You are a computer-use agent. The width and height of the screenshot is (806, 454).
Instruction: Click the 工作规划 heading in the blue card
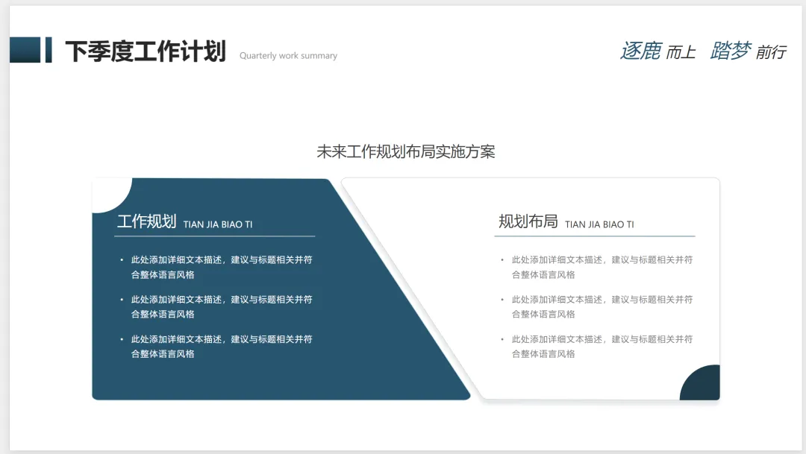tap(146, 221)
